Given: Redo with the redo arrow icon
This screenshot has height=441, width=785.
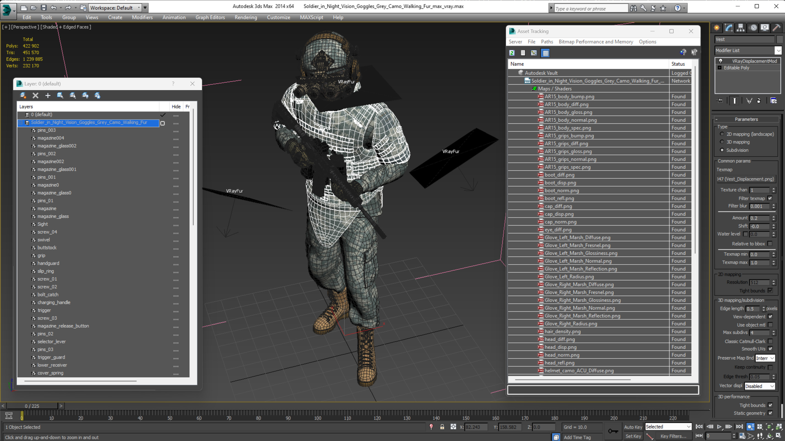Looking at the screenshot, I should (68, 8).
